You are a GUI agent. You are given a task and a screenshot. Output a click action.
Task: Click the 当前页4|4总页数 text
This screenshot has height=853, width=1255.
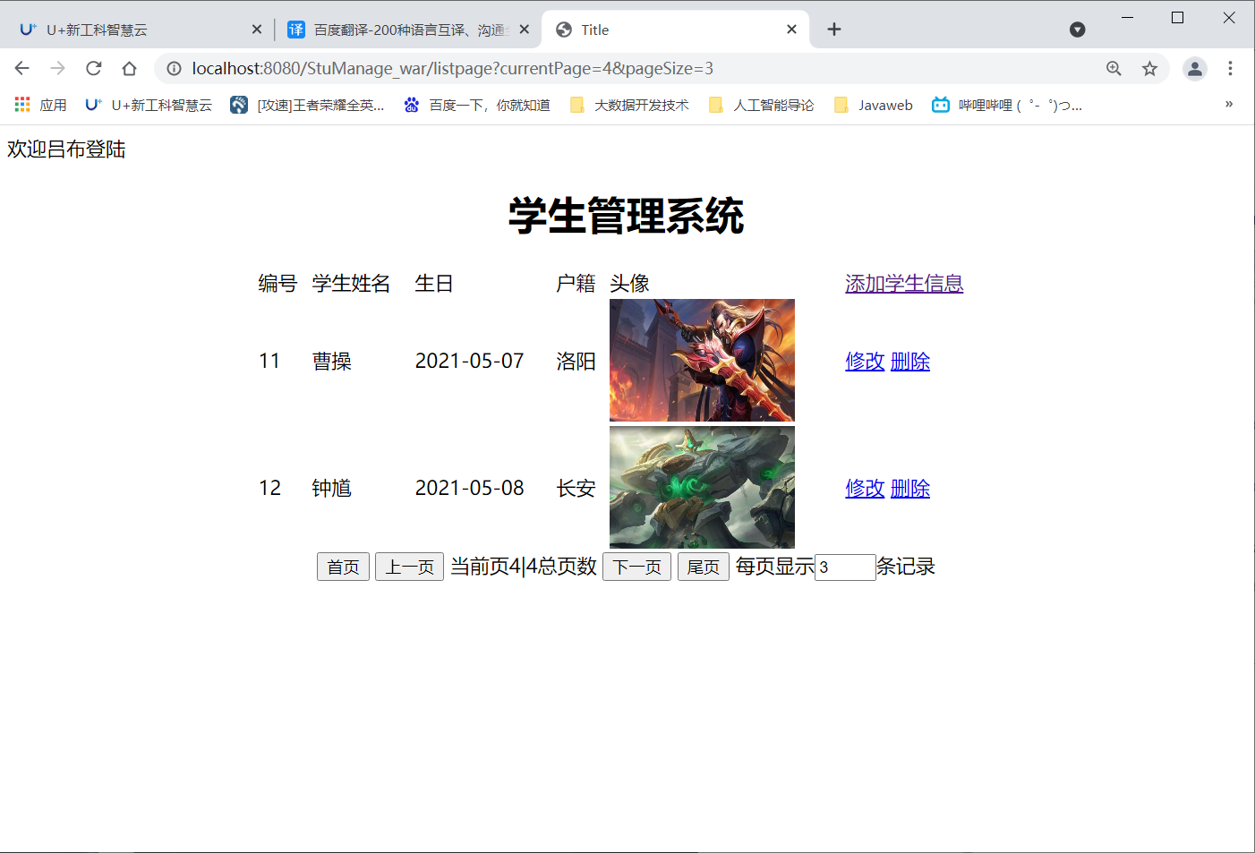click(x=524, y=567)
